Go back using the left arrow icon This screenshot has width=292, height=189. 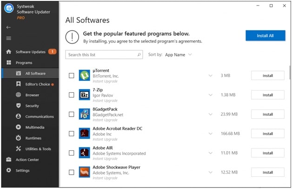coord(8,27)
